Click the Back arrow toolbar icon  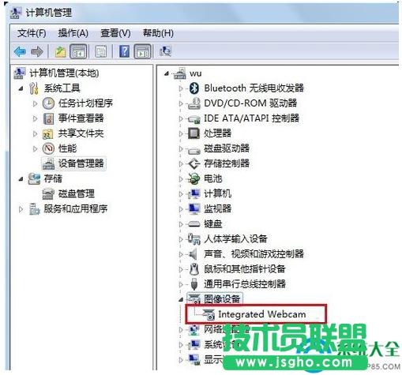coord(20,51)
